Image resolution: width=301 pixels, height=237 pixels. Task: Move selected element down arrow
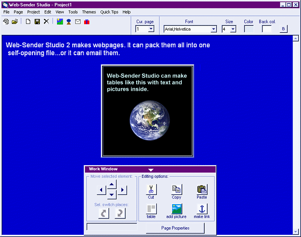click(x=112, y=195)
